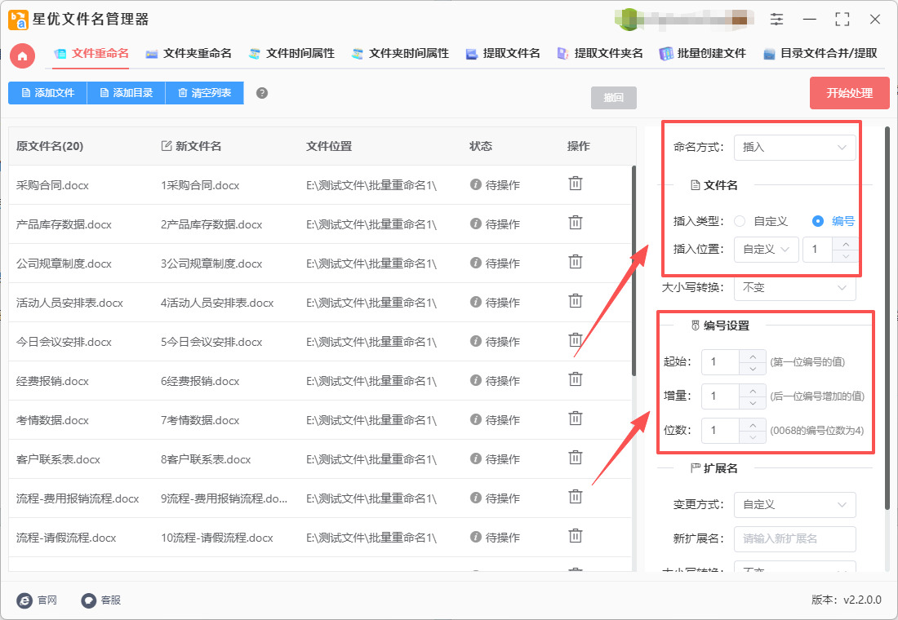This screenshot has height=620, width=898.
Task: Click new name cell 10流程-请假流程.docx
Action: tap(217, 538)
